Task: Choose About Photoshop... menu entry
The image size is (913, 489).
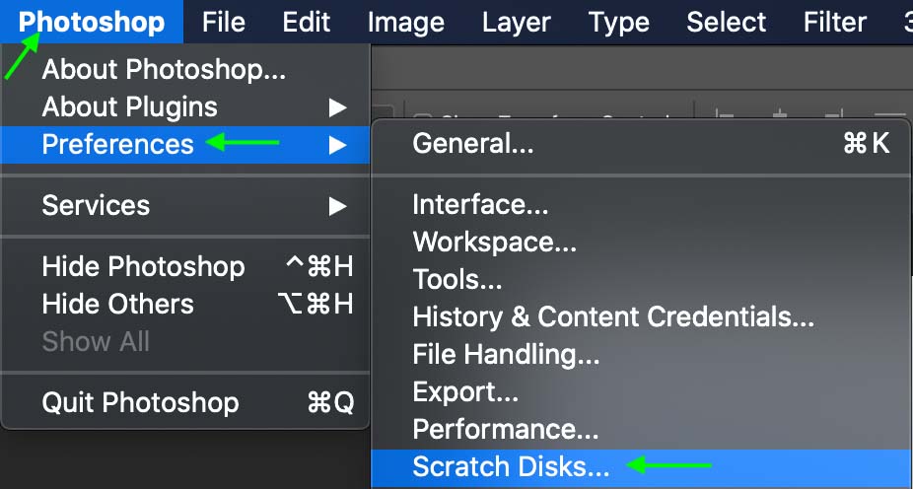Action: tap(184, 70)
